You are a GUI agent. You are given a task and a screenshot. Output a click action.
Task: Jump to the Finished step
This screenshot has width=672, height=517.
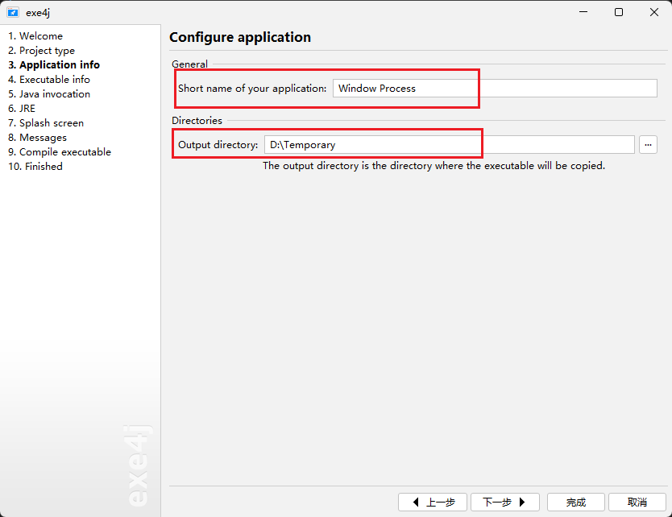pos(35,166)
